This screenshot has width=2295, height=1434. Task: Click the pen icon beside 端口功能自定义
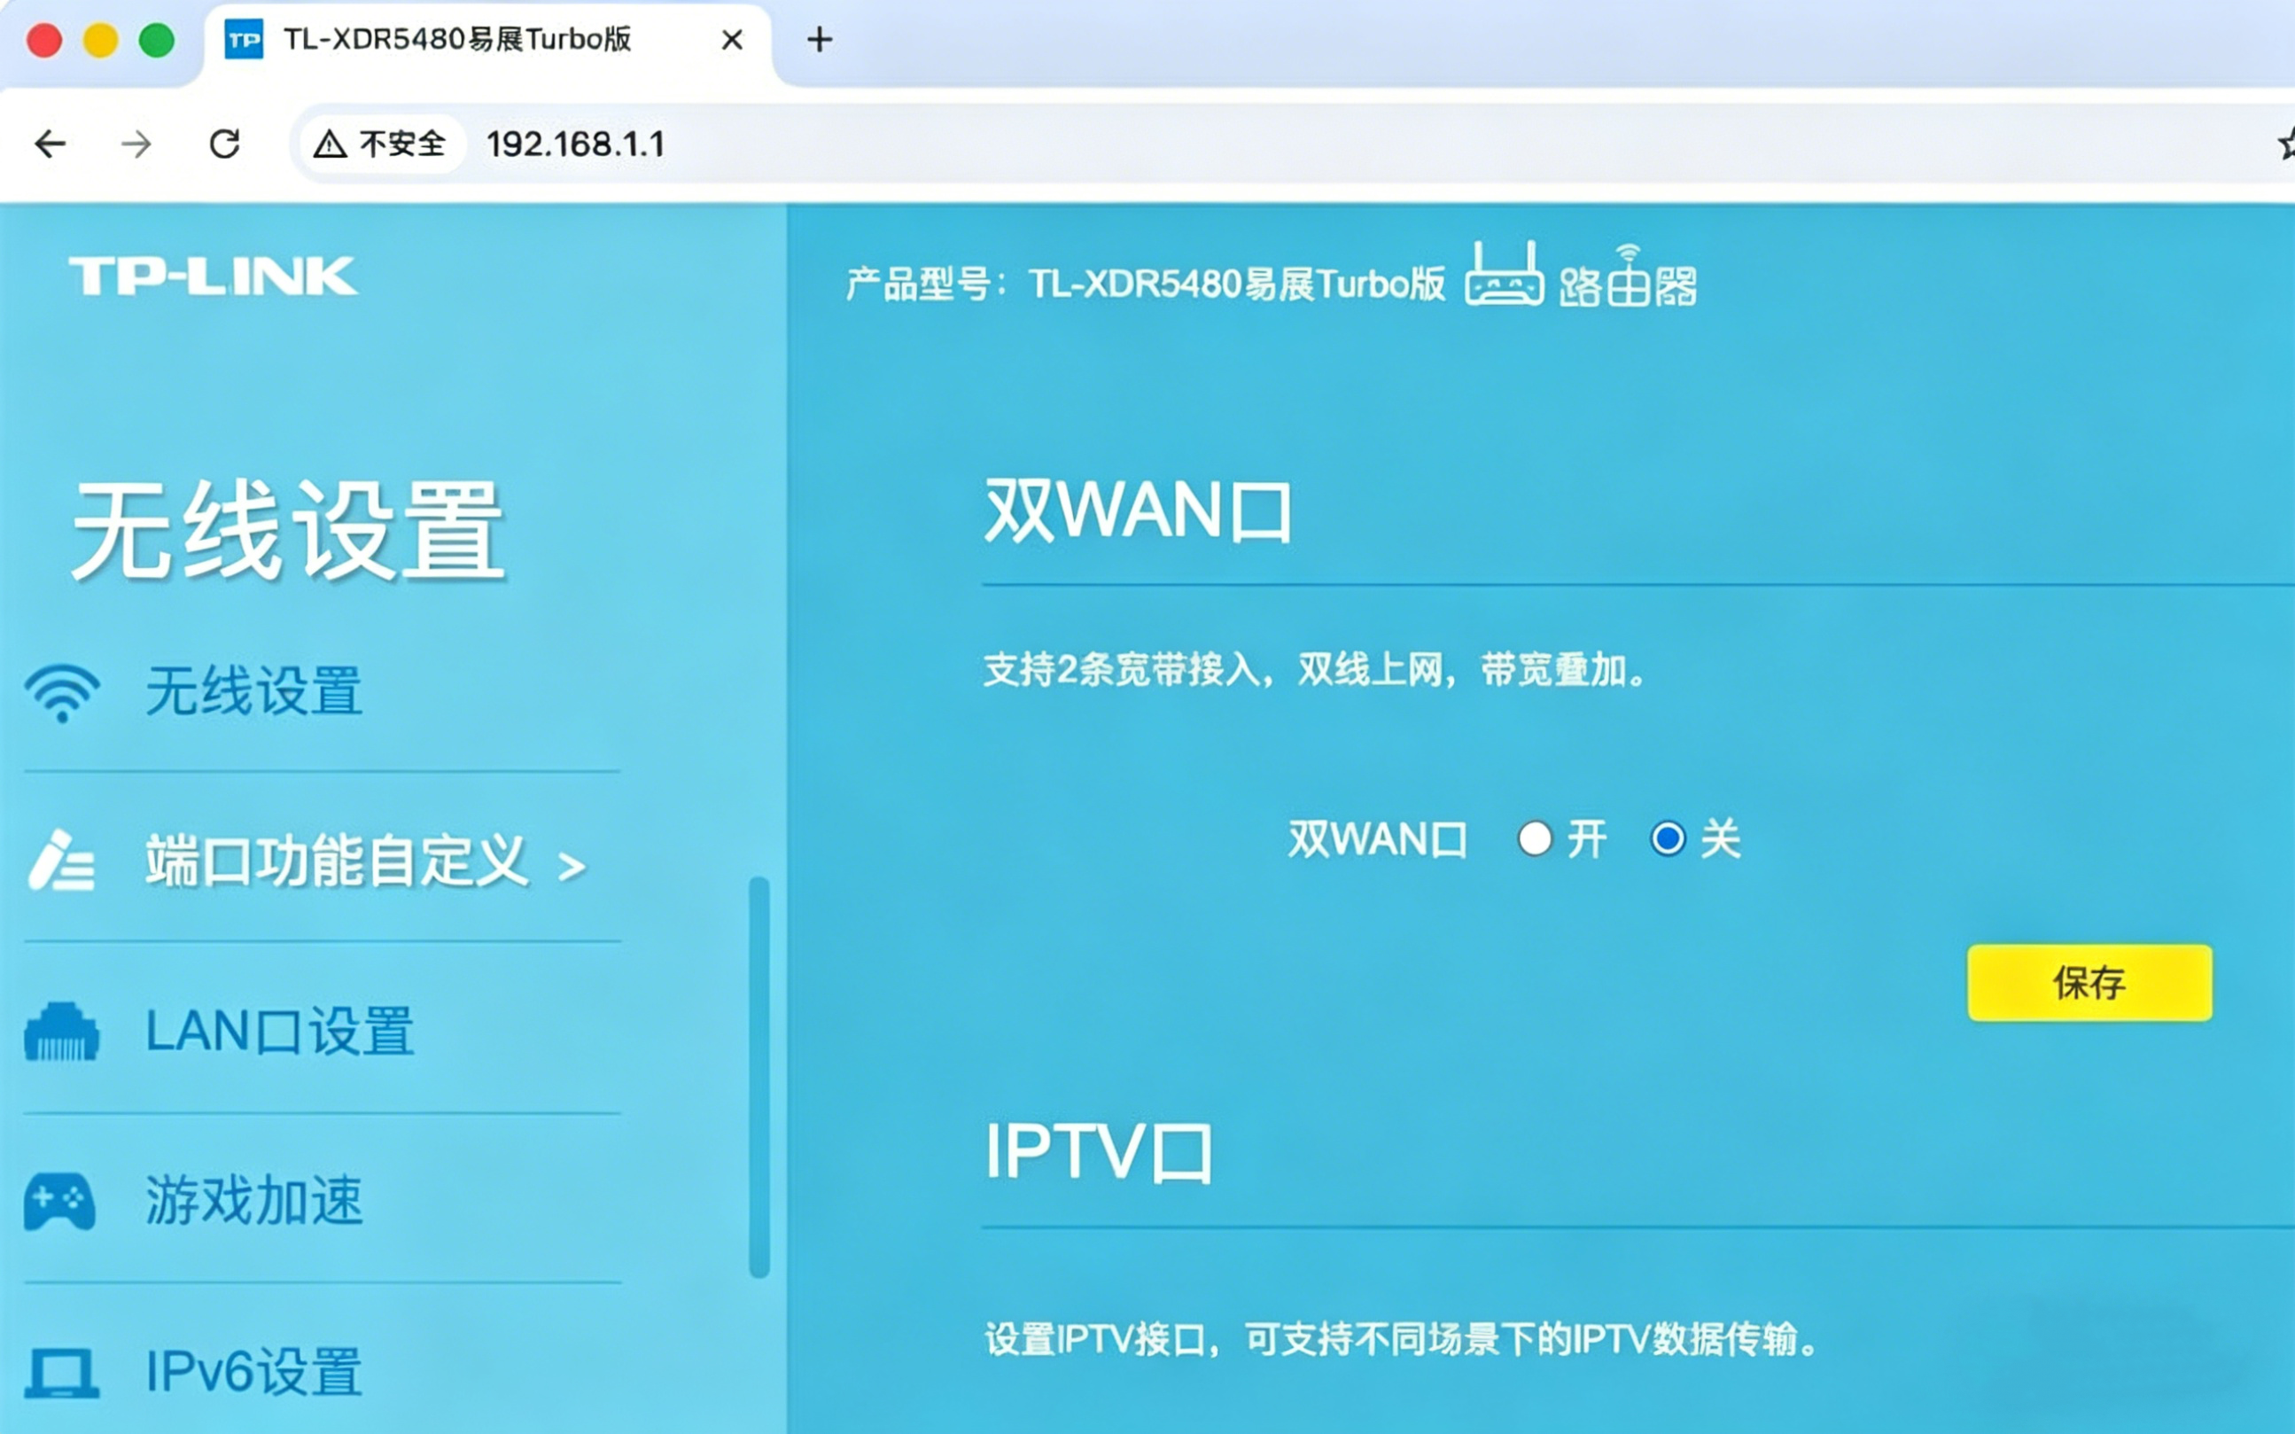click(62, 861)
